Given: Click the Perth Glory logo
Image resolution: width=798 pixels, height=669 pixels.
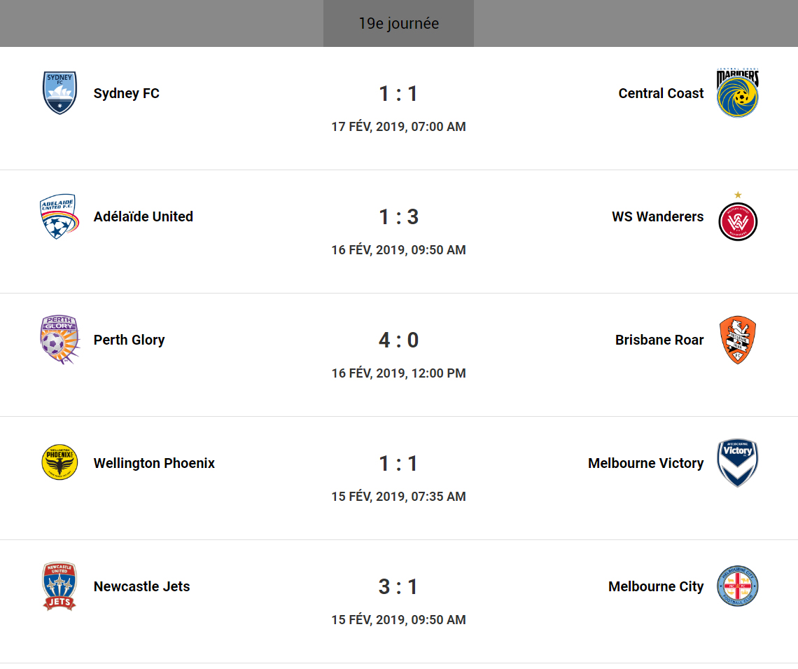Looking at the screenshot, I should pyautogui.click(x=59, y=340).
